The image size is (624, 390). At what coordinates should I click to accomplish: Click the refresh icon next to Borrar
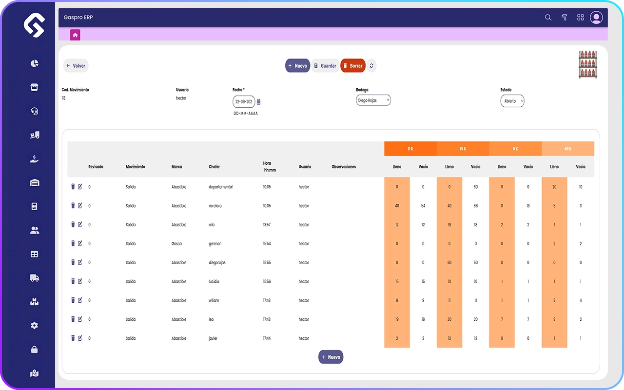pyautogui.click(x=371, y=66)
